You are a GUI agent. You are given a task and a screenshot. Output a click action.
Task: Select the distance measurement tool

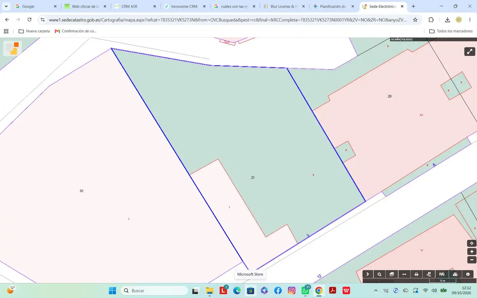[x=404, y=274]
